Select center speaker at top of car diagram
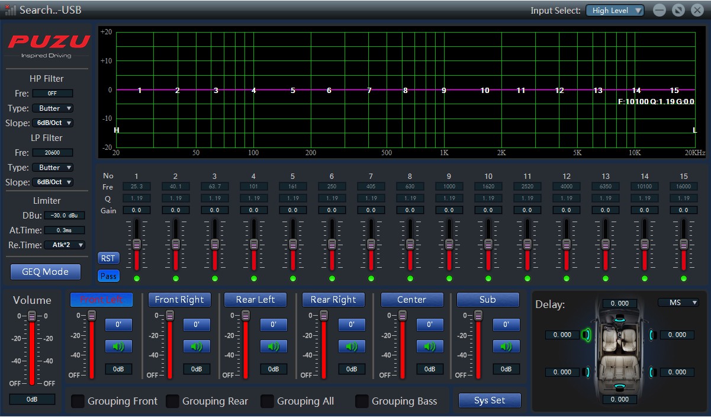Viewport: 711px width, 417px height. pyautogui.click(x=619, y=318)
